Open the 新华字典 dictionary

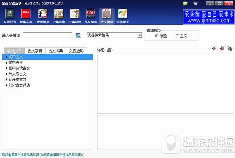26,16
